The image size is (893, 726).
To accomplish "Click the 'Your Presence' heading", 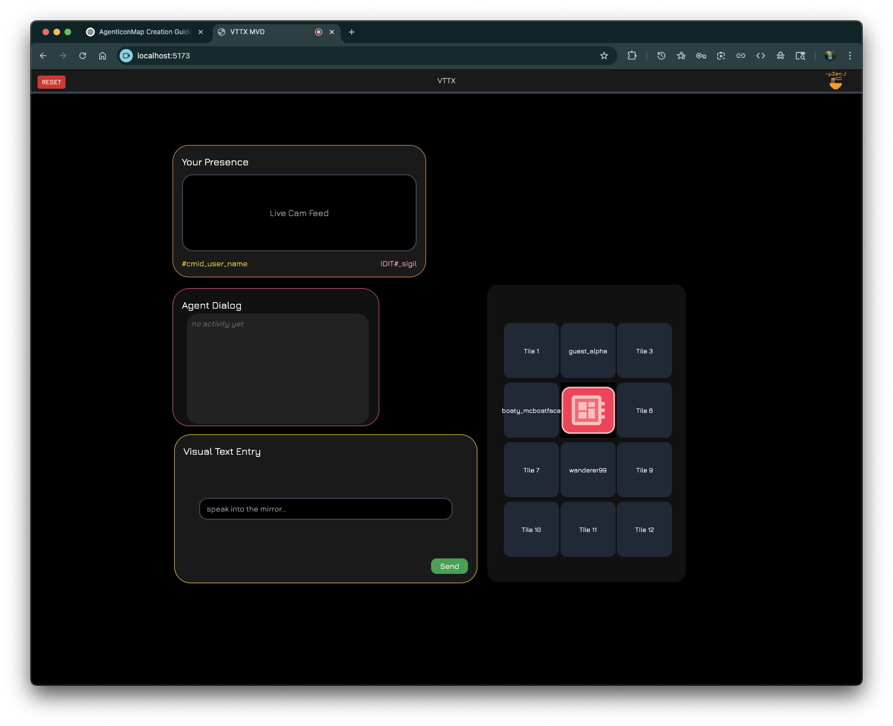I will pos(215,162).
